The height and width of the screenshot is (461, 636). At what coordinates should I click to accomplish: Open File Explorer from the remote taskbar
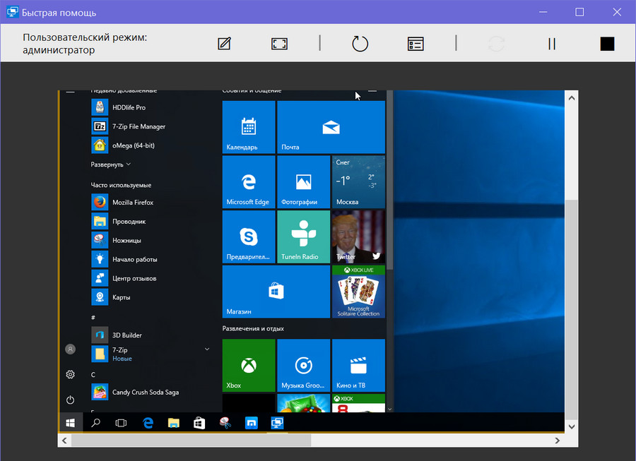click(174, 423)
